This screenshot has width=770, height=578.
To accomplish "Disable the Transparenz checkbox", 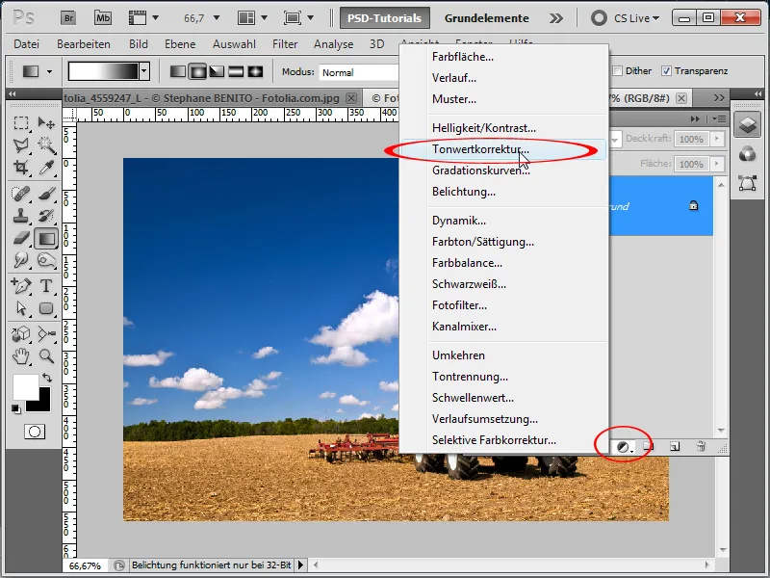I will pyautogui.click(x=666, y=71).
